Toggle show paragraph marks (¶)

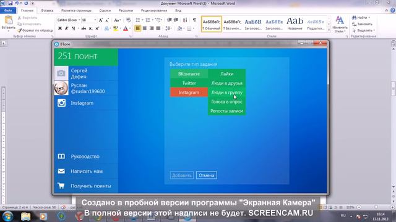[x=194, y=20]
